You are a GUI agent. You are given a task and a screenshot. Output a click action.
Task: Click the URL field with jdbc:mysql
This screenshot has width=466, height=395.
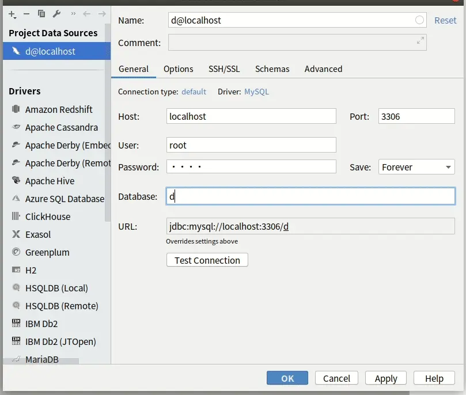coord(310,226)
